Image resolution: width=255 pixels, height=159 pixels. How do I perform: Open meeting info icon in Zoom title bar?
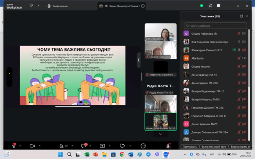[31, 5]
